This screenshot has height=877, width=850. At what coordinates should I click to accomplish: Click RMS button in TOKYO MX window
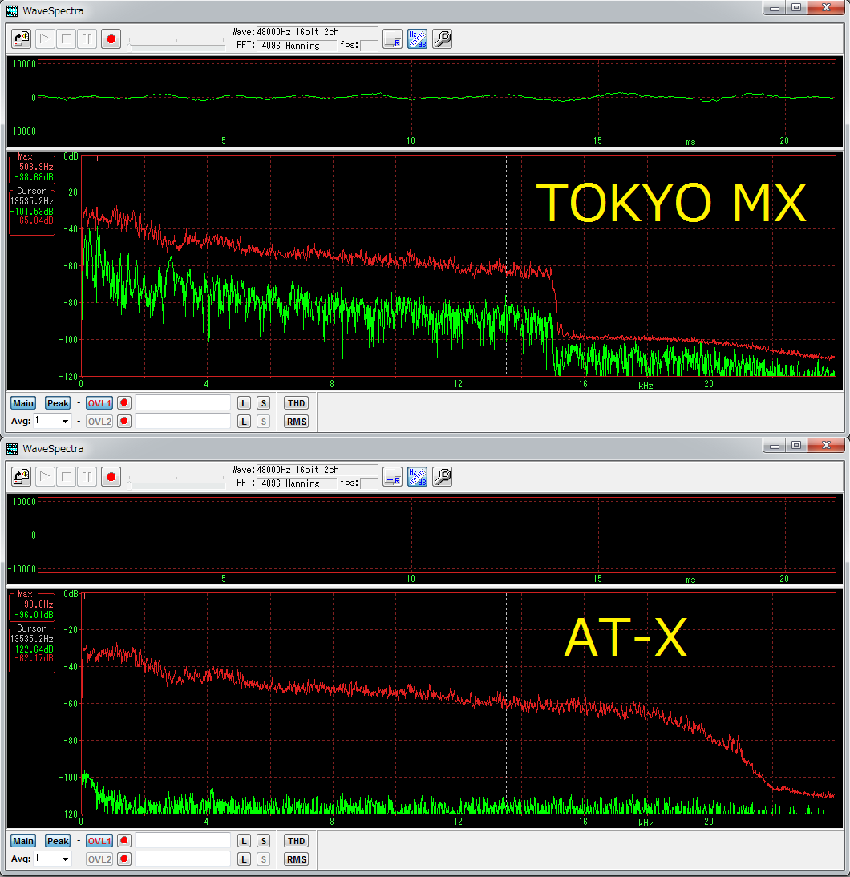[x=297, y=422]
